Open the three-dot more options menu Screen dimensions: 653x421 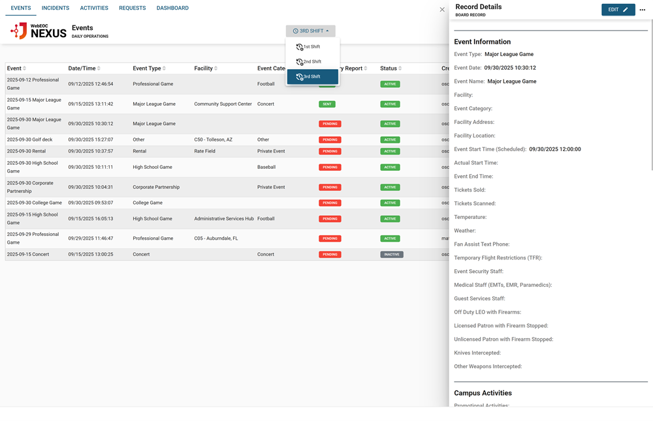tap(643, 10)
